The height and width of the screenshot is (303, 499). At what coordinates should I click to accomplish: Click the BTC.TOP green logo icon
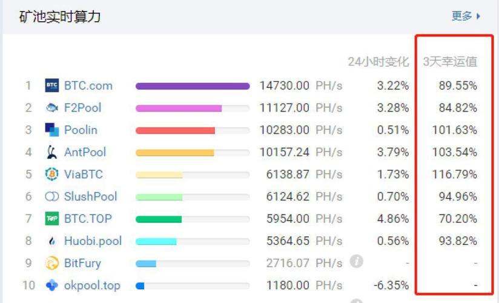coord(52,219)
